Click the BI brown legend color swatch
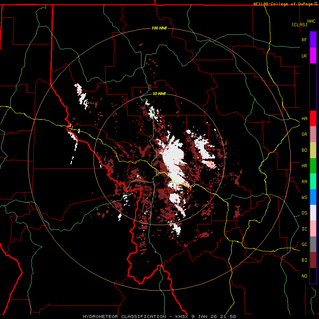The width and height of the screenshot is (319, 319). 313,260
